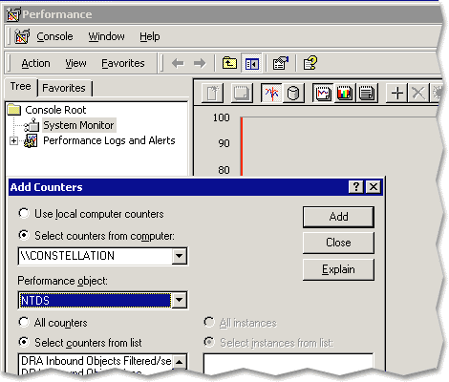Switch to View Histogram icon

click(345, 94)
